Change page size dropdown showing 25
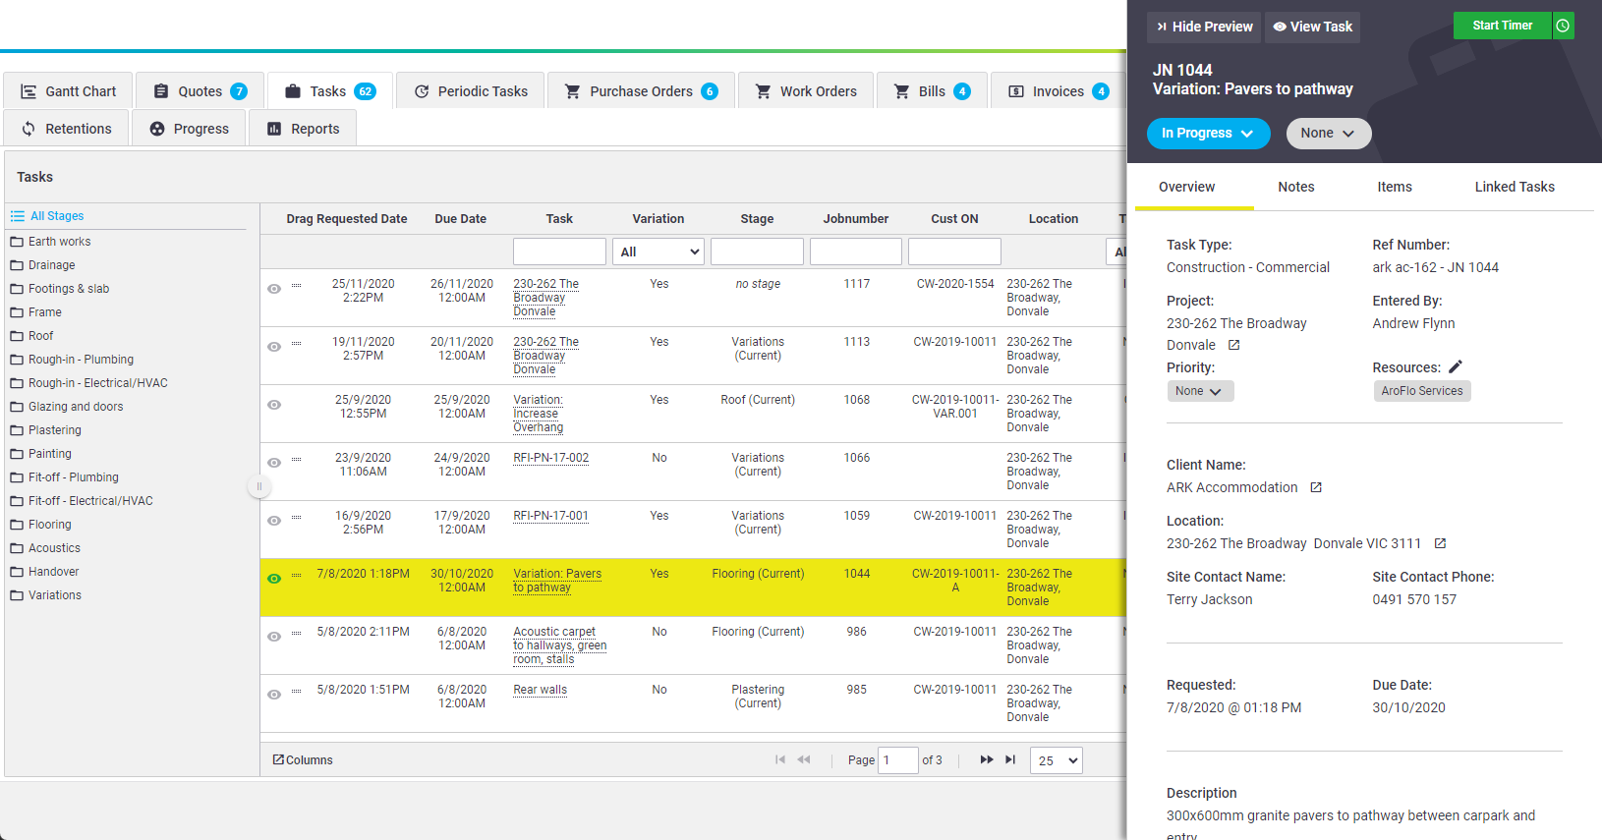Screen dimensions: 1602x840 click(x=1057, y=760)
